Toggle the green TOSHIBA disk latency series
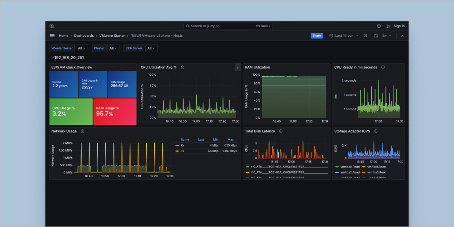 tap(290, 167)
